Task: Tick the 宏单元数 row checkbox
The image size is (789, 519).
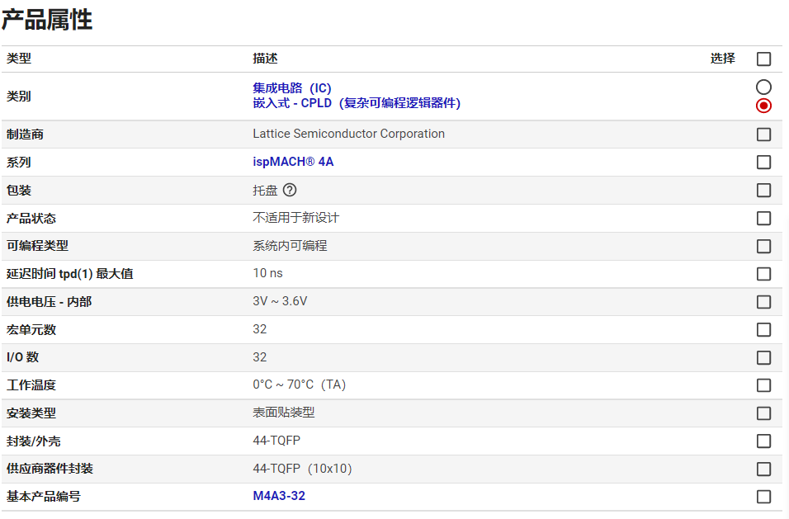Action: click(763, 330)
